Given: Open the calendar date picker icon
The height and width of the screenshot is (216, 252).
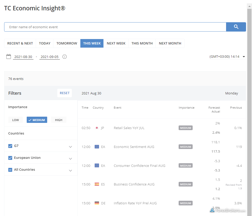Looking at the screenshot, I should [x=9, y=56].
